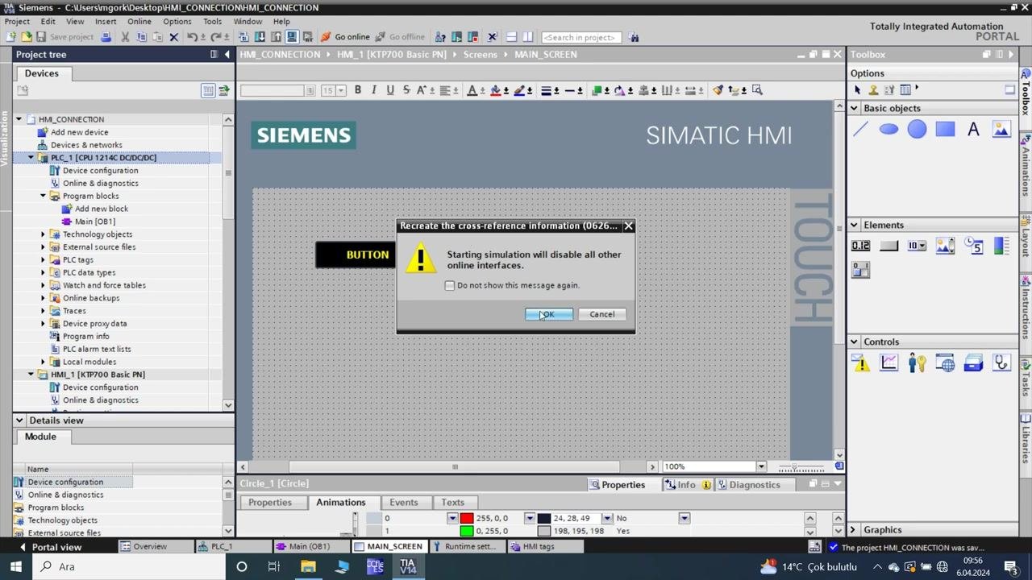Collapse the Program blocks folder

coord(44,196)
